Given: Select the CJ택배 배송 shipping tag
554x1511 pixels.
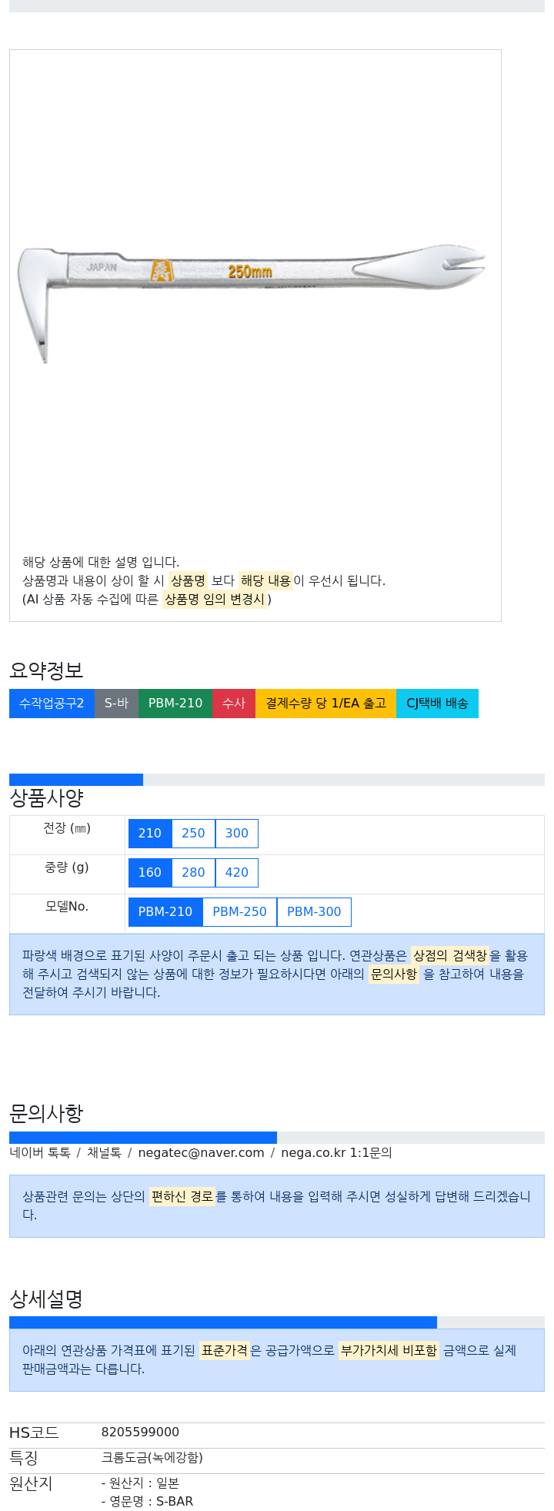Looking at the screenshot, I should click(x=437, y=704).
